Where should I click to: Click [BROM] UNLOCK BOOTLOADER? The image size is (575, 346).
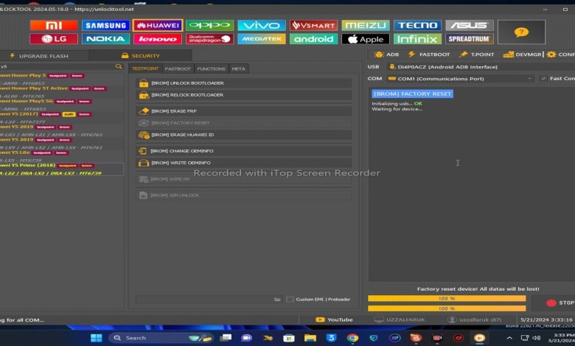click(x=243, y=83)
